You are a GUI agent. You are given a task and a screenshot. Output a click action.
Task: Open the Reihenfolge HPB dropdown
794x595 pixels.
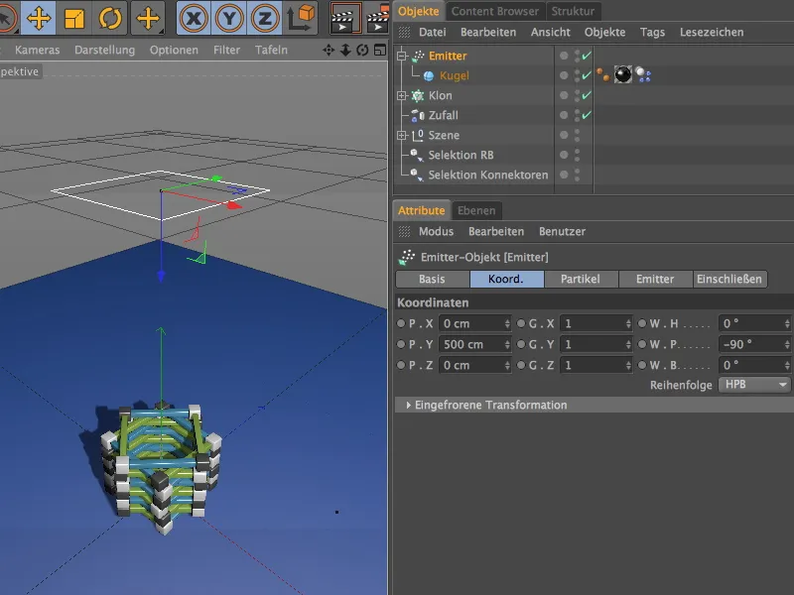pos(754,385)
